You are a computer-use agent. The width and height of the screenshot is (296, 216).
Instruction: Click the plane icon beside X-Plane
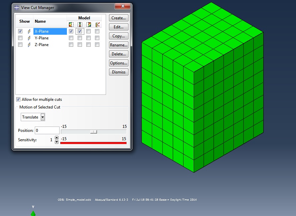[x=29, y=31]
